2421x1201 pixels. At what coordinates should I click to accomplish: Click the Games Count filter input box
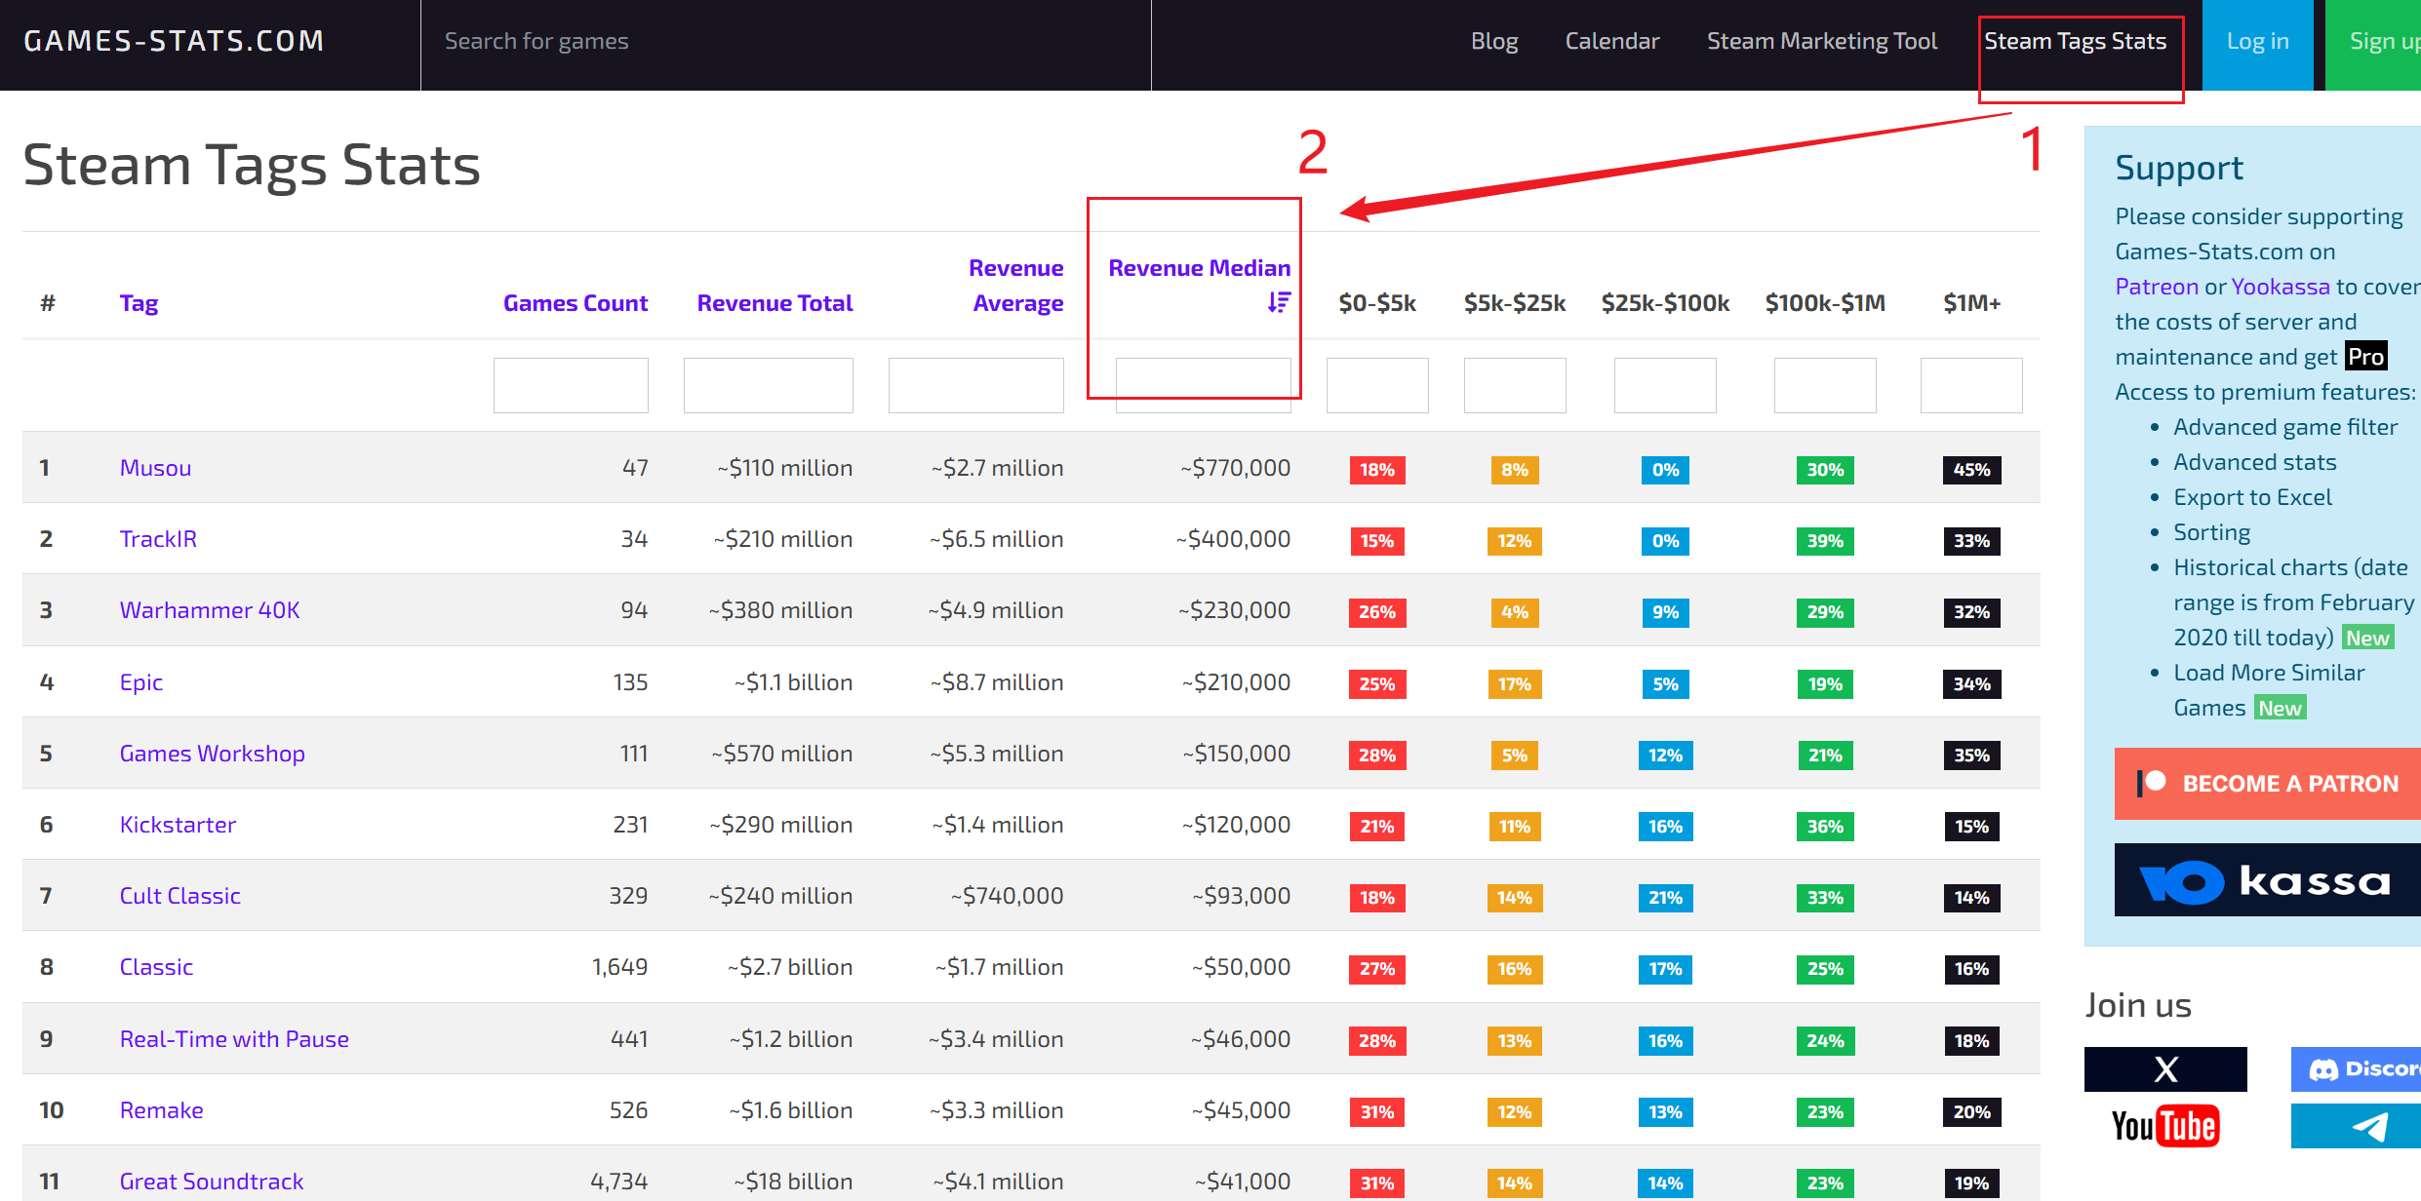(x=571, y=385)
